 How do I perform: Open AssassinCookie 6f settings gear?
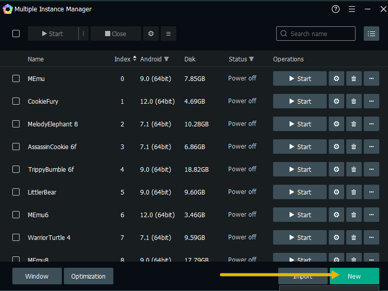[x=336, y=147]
